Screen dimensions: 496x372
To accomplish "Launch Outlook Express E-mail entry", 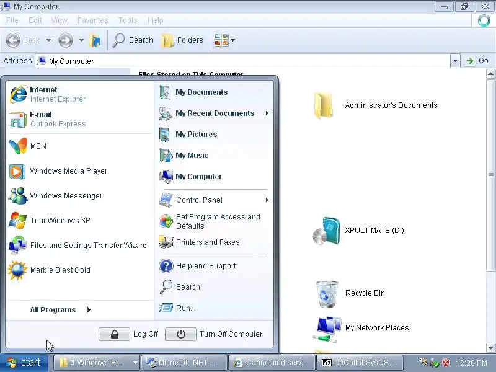I will point(79,119).
